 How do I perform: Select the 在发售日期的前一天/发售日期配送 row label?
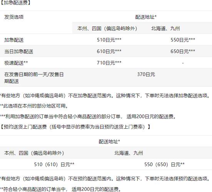click(x=34, y=78)
